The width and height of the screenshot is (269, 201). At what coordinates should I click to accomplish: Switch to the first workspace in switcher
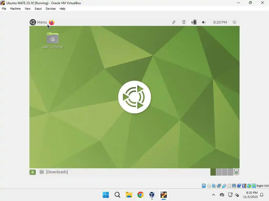(213, 172)
